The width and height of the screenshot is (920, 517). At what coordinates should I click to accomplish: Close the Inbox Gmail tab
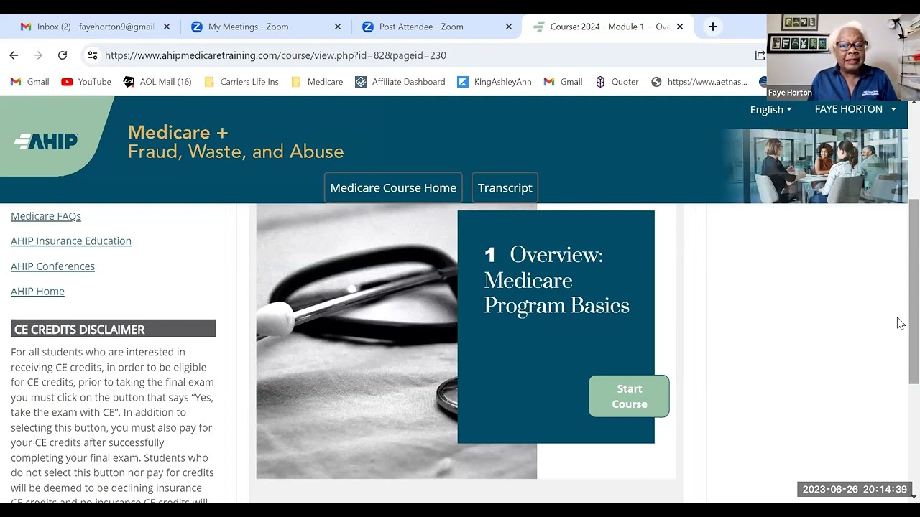click(x=167, y=27)
